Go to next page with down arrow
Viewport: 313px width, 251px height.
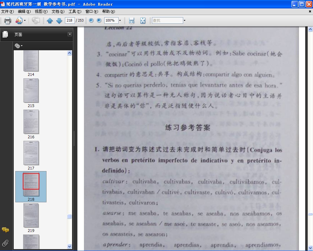point(59,20)
